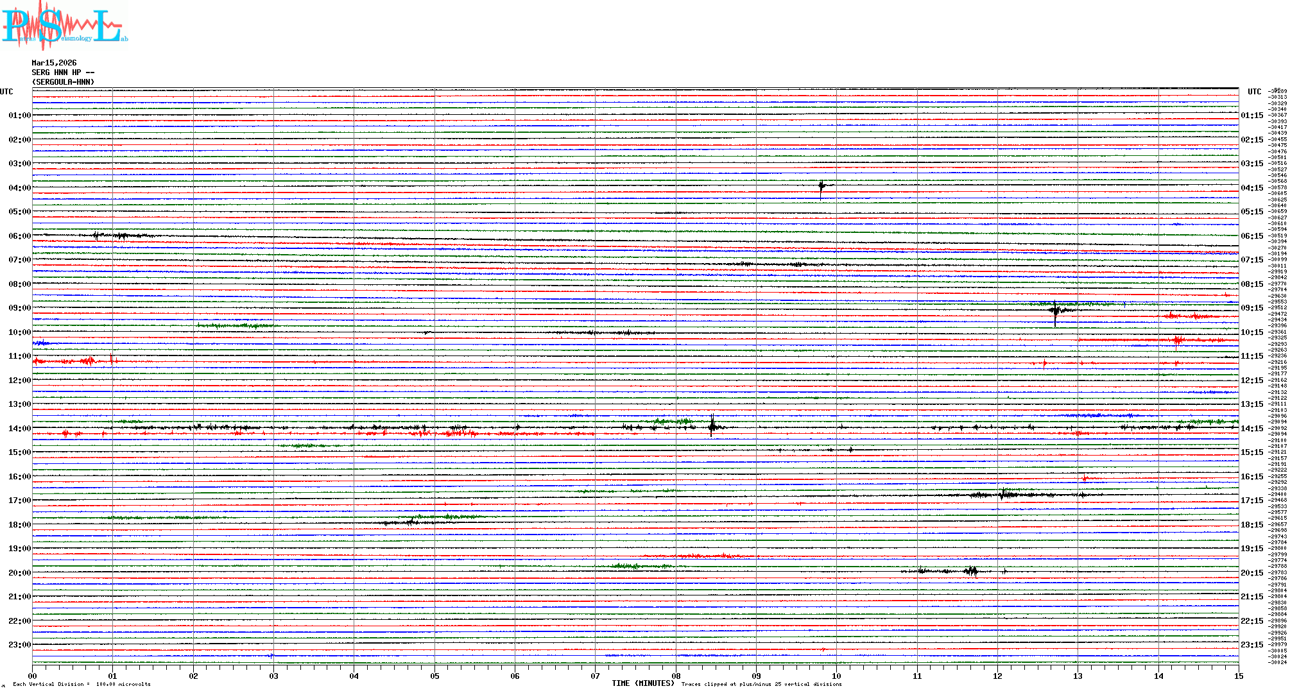Click minute 08 on the bottom time axis

point(676,676)
